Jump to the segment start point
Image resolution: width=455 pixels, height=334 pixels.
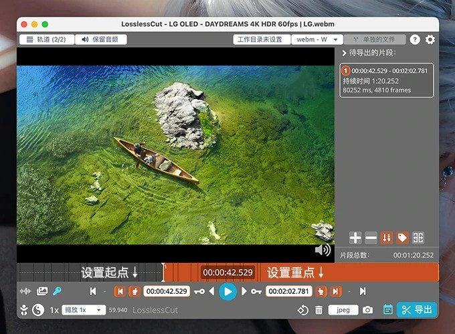pos(120,291)
